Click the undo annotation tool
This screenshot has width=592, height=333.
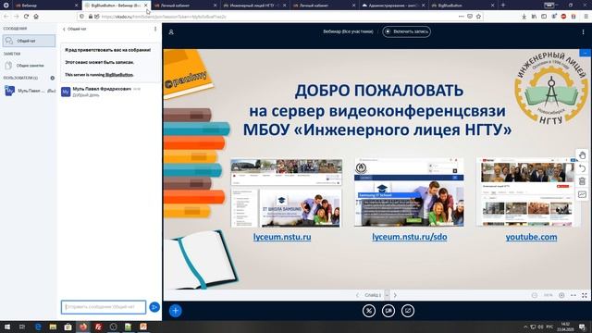[582, 168]
